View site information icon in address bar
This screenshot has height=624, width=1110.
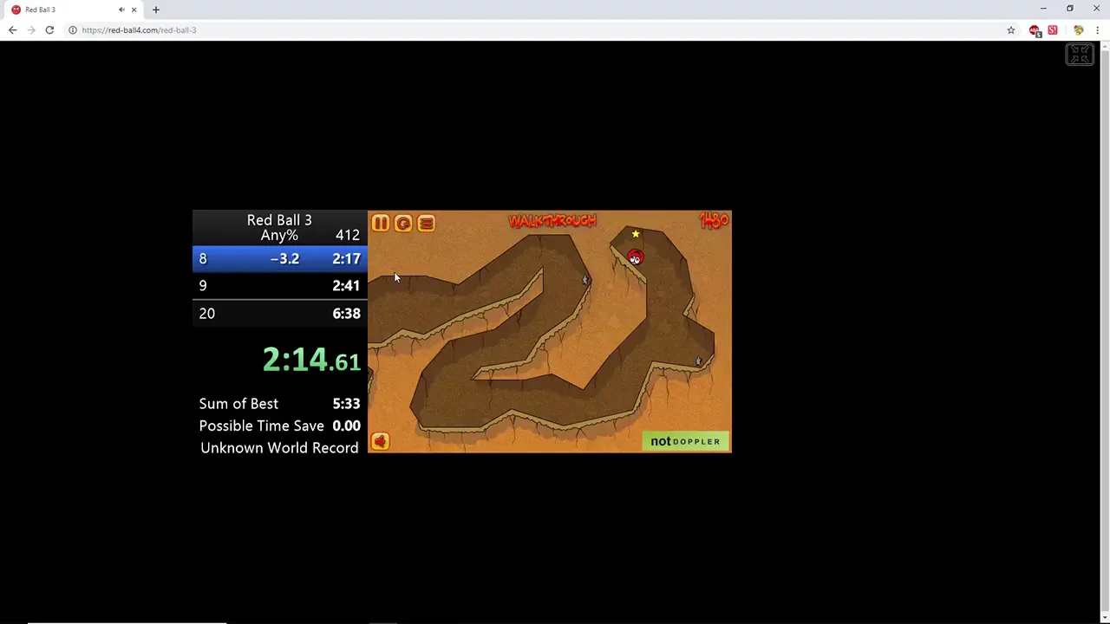(73, 30)
